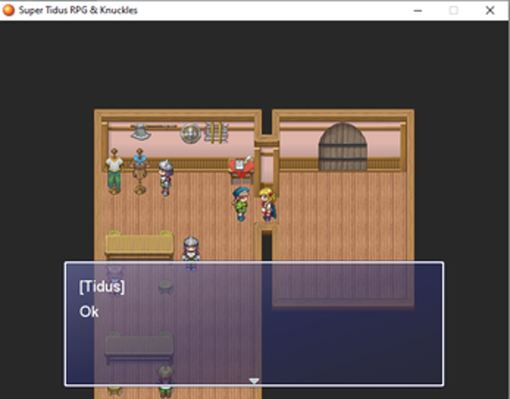This screenshot has height=399, width=510.
Task: Click the dialogue continue arrow indicator
Action: pos(254,380)
